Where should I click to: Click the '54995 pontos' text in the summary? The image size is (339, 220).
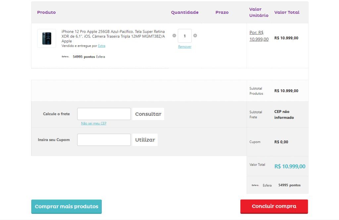pyautogui.click(x=289, y=185)
